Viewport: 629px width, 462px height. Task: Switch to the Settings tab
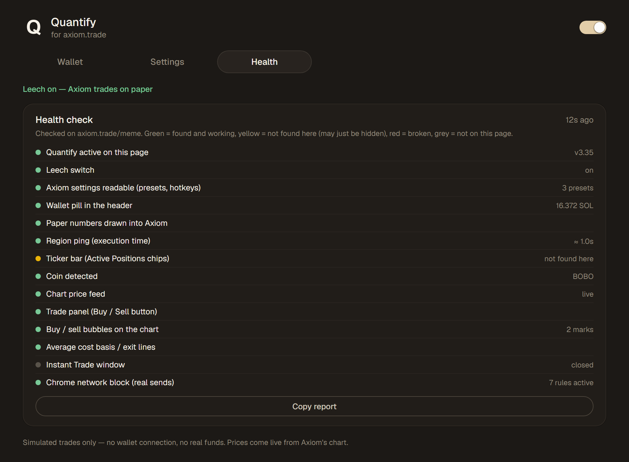[x=167, y=62]
